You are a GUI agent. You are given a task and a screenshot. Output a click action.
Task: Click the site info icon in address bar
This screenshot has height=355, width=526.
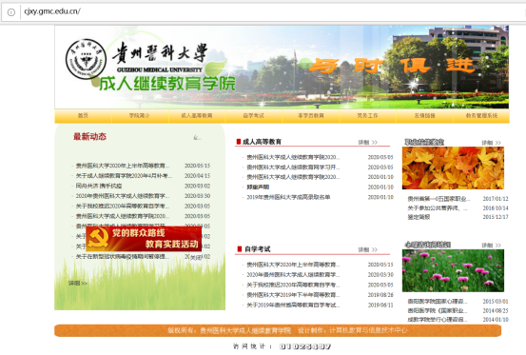[x=11, y=12]
